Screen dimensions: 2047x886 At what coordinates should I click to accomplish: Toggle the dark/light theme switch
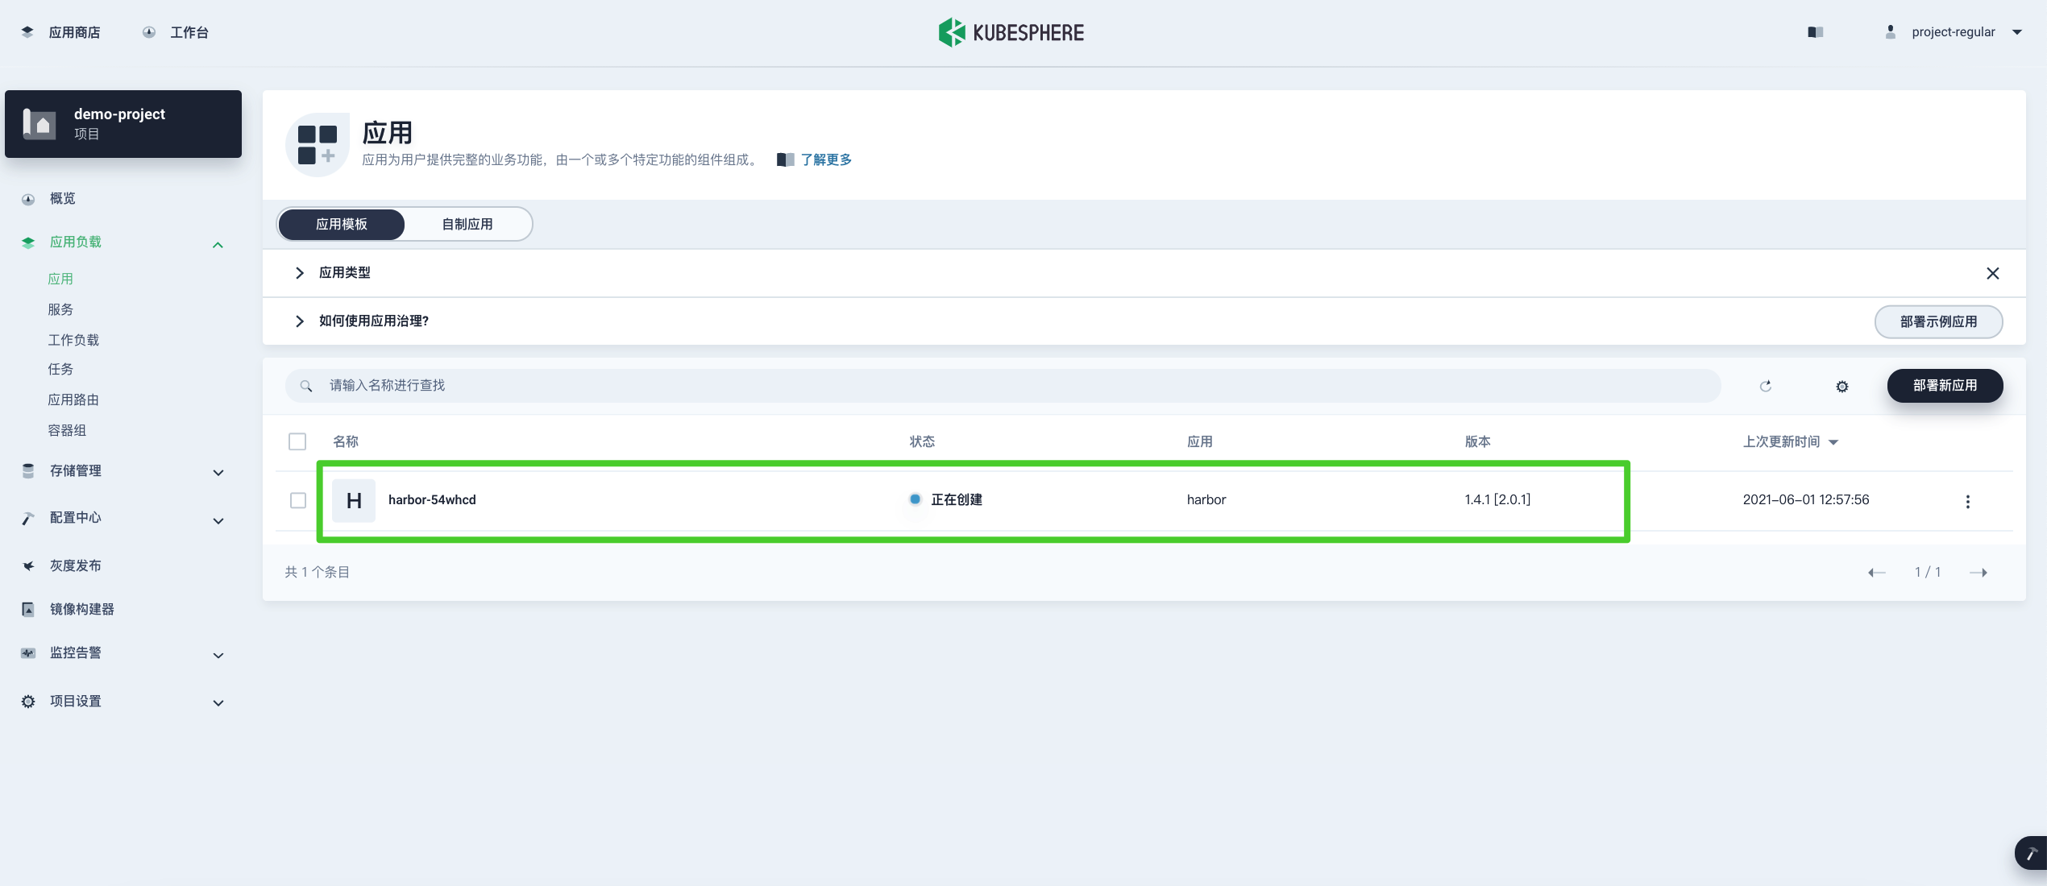(1815, 31)
